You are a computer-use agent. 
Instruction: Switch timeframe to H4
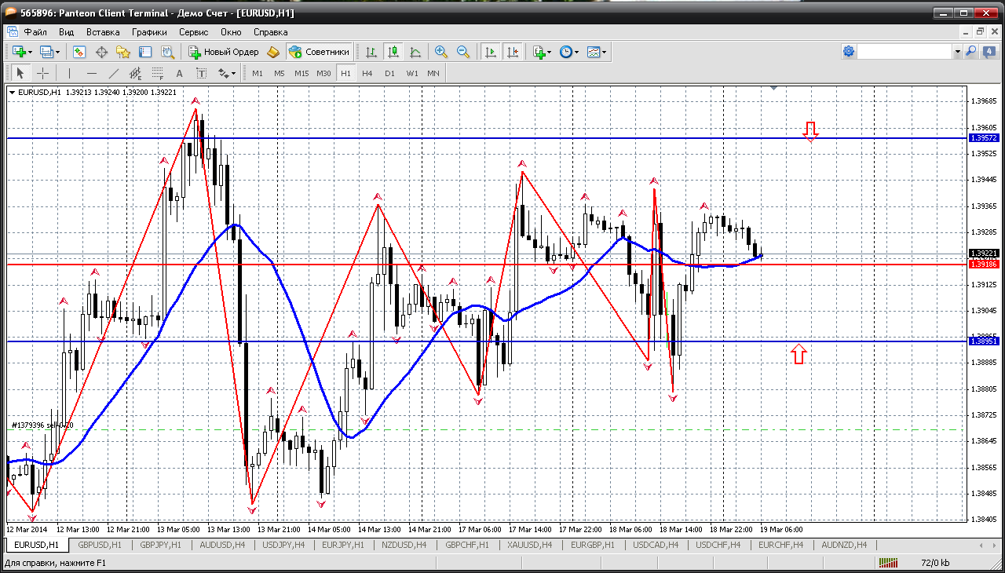click(x=367, y=73)
